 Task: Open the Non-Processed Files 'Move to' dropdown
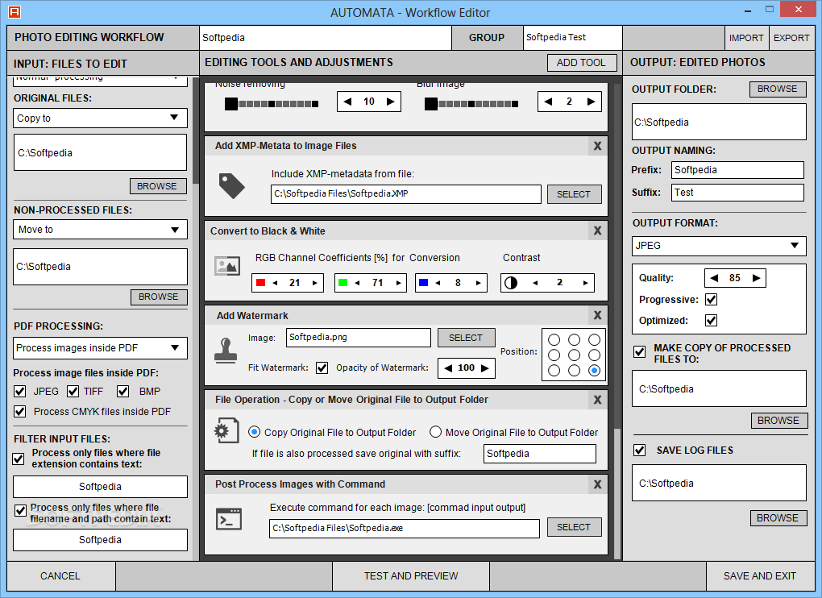(100, 230)
